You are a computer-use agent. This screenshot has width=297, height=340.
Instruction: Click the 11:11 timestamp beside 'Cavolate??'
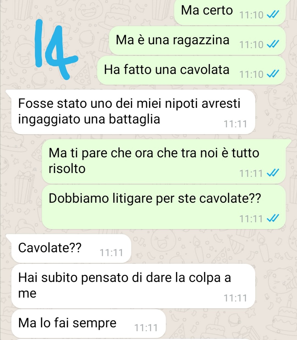111,253
